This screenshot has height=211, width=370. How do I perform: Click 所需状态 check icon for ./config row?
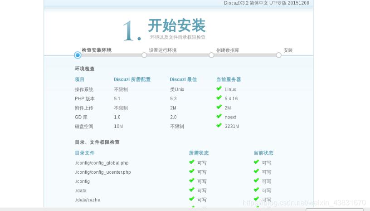click(x=192, y=180)
